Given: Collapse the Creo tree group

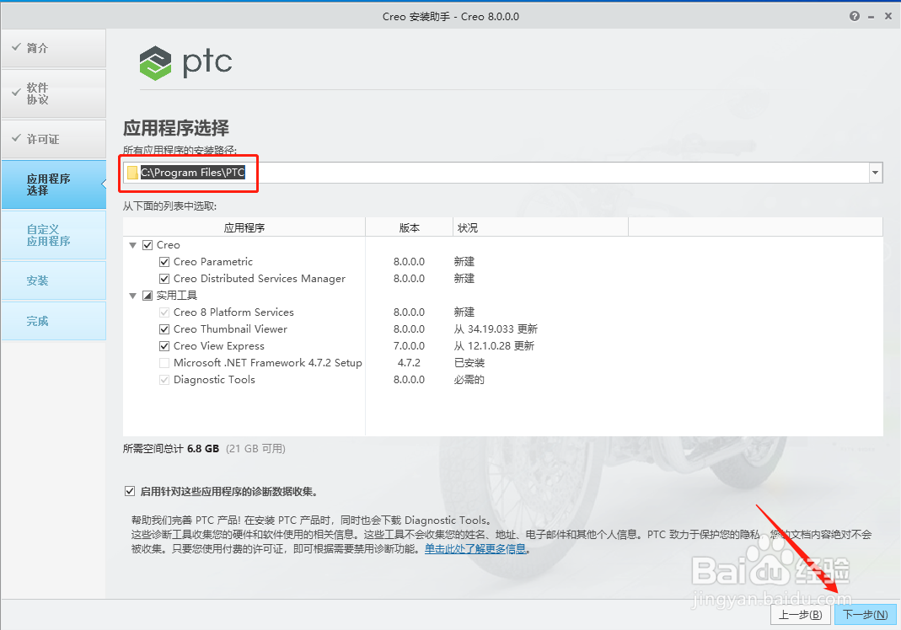Looking at the screenshot, I should tap(132, 245).
